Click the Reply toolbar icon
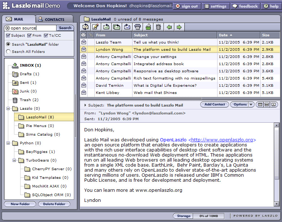The width and height of the screenshot is (282, 222). [106, 27]
